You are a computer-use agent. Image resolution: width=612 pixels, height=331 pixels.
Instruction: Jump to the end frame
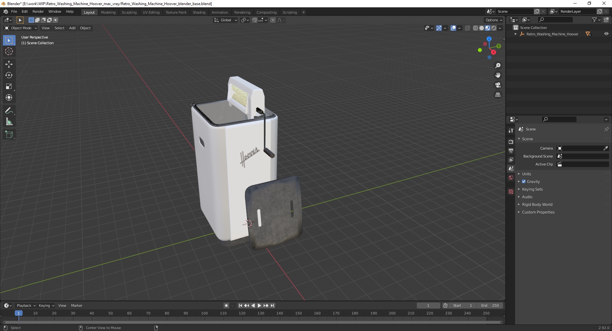[272, 306]
